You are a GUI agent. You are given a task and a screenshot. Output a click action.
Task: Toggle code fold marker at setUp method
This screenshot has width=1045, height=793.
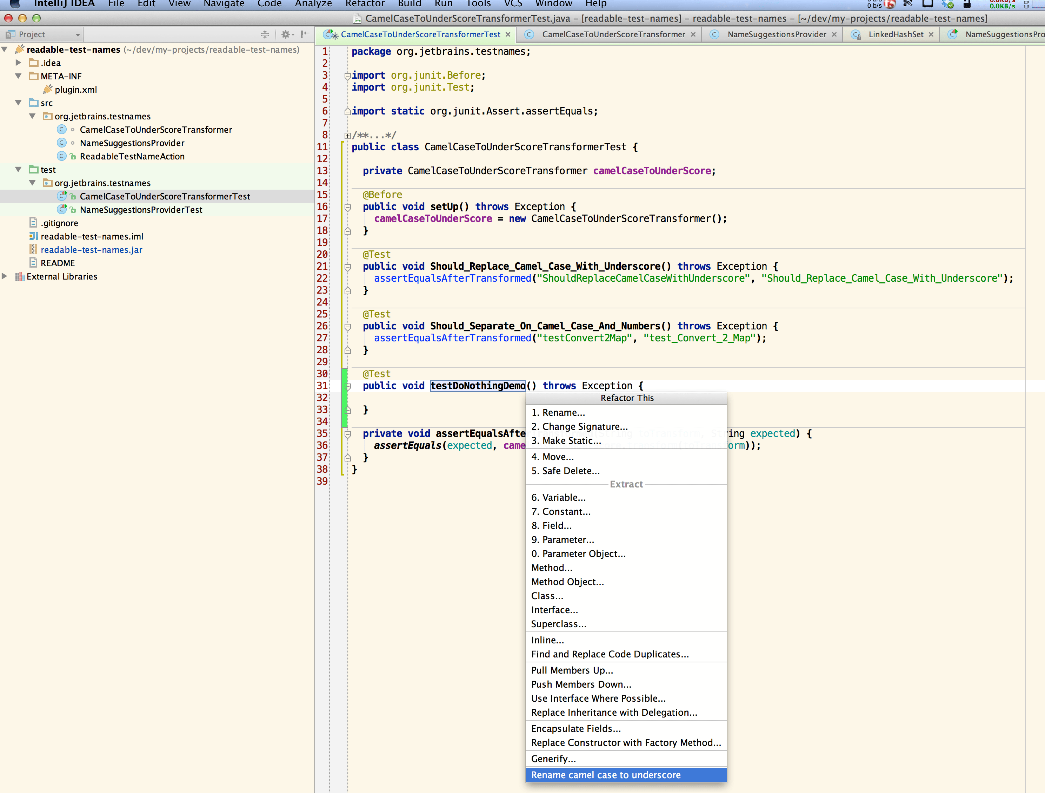[x=348, y=207]
